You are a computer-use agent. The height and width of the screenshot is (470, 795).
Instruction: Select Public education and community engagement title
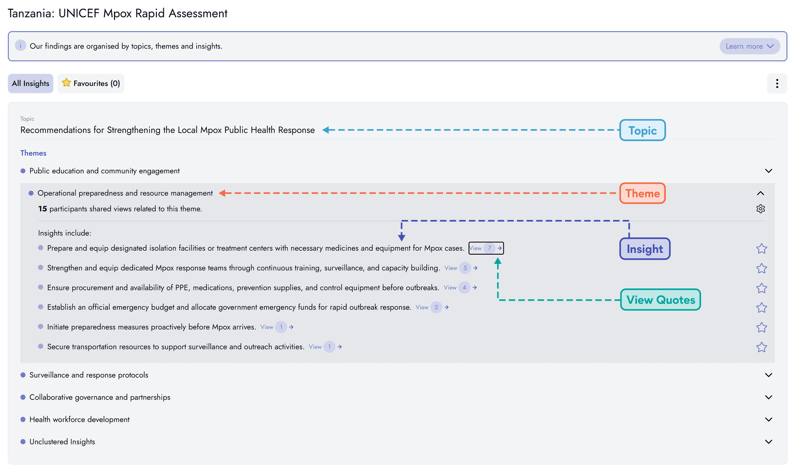point(104,171)
